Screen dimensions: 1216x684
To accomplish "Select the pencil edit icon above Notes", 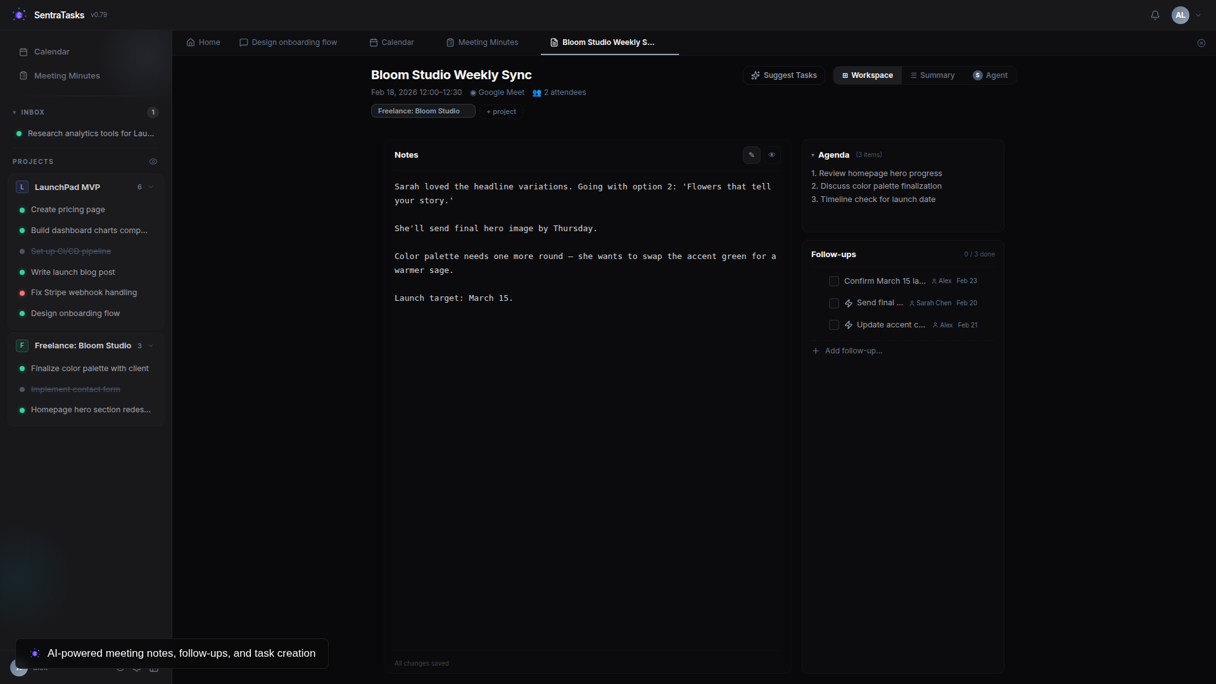I will (x=751, y=155).
